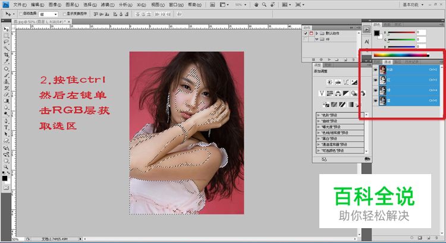The height and width of the screenshot is (243, 446).
Task: Expand the "色阶"预设 list
Action: point(318,116)
